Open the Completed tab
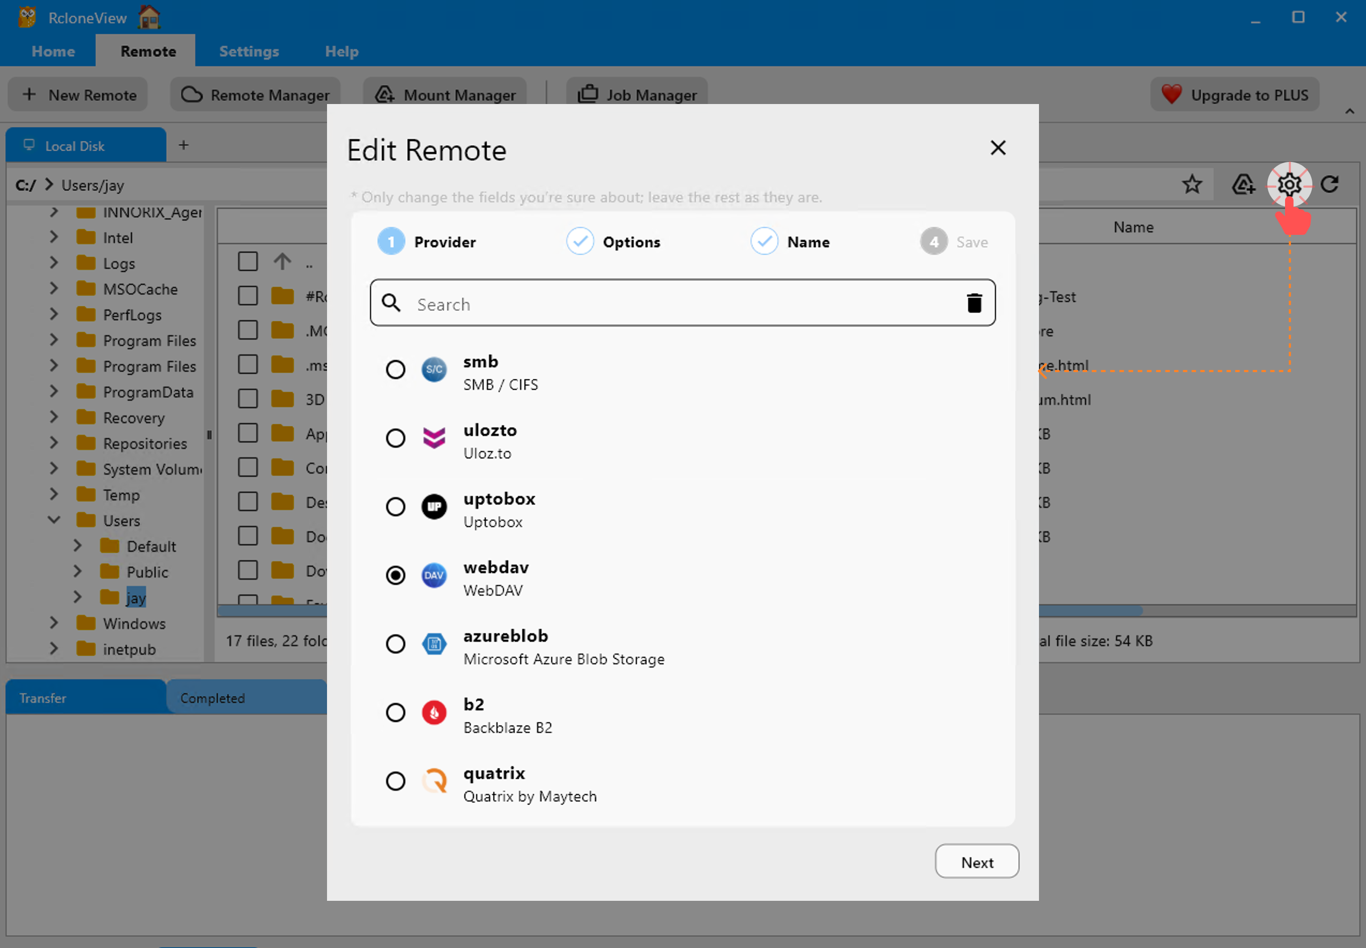The width and height of the screenshot is (1366, 948). [x=213, y=698]
